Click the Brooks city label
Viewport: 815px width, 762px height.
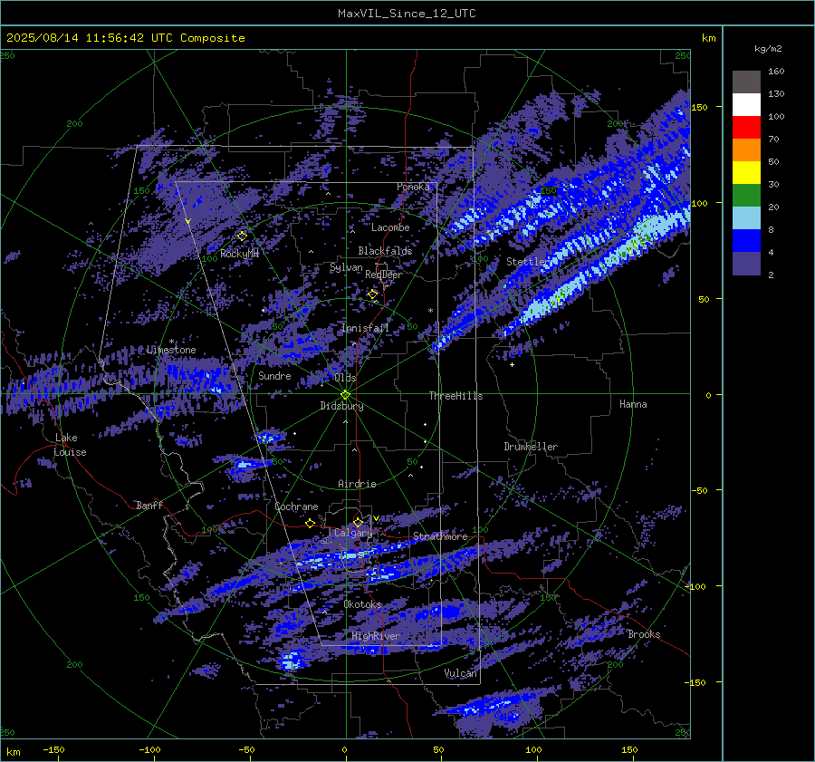644,634
